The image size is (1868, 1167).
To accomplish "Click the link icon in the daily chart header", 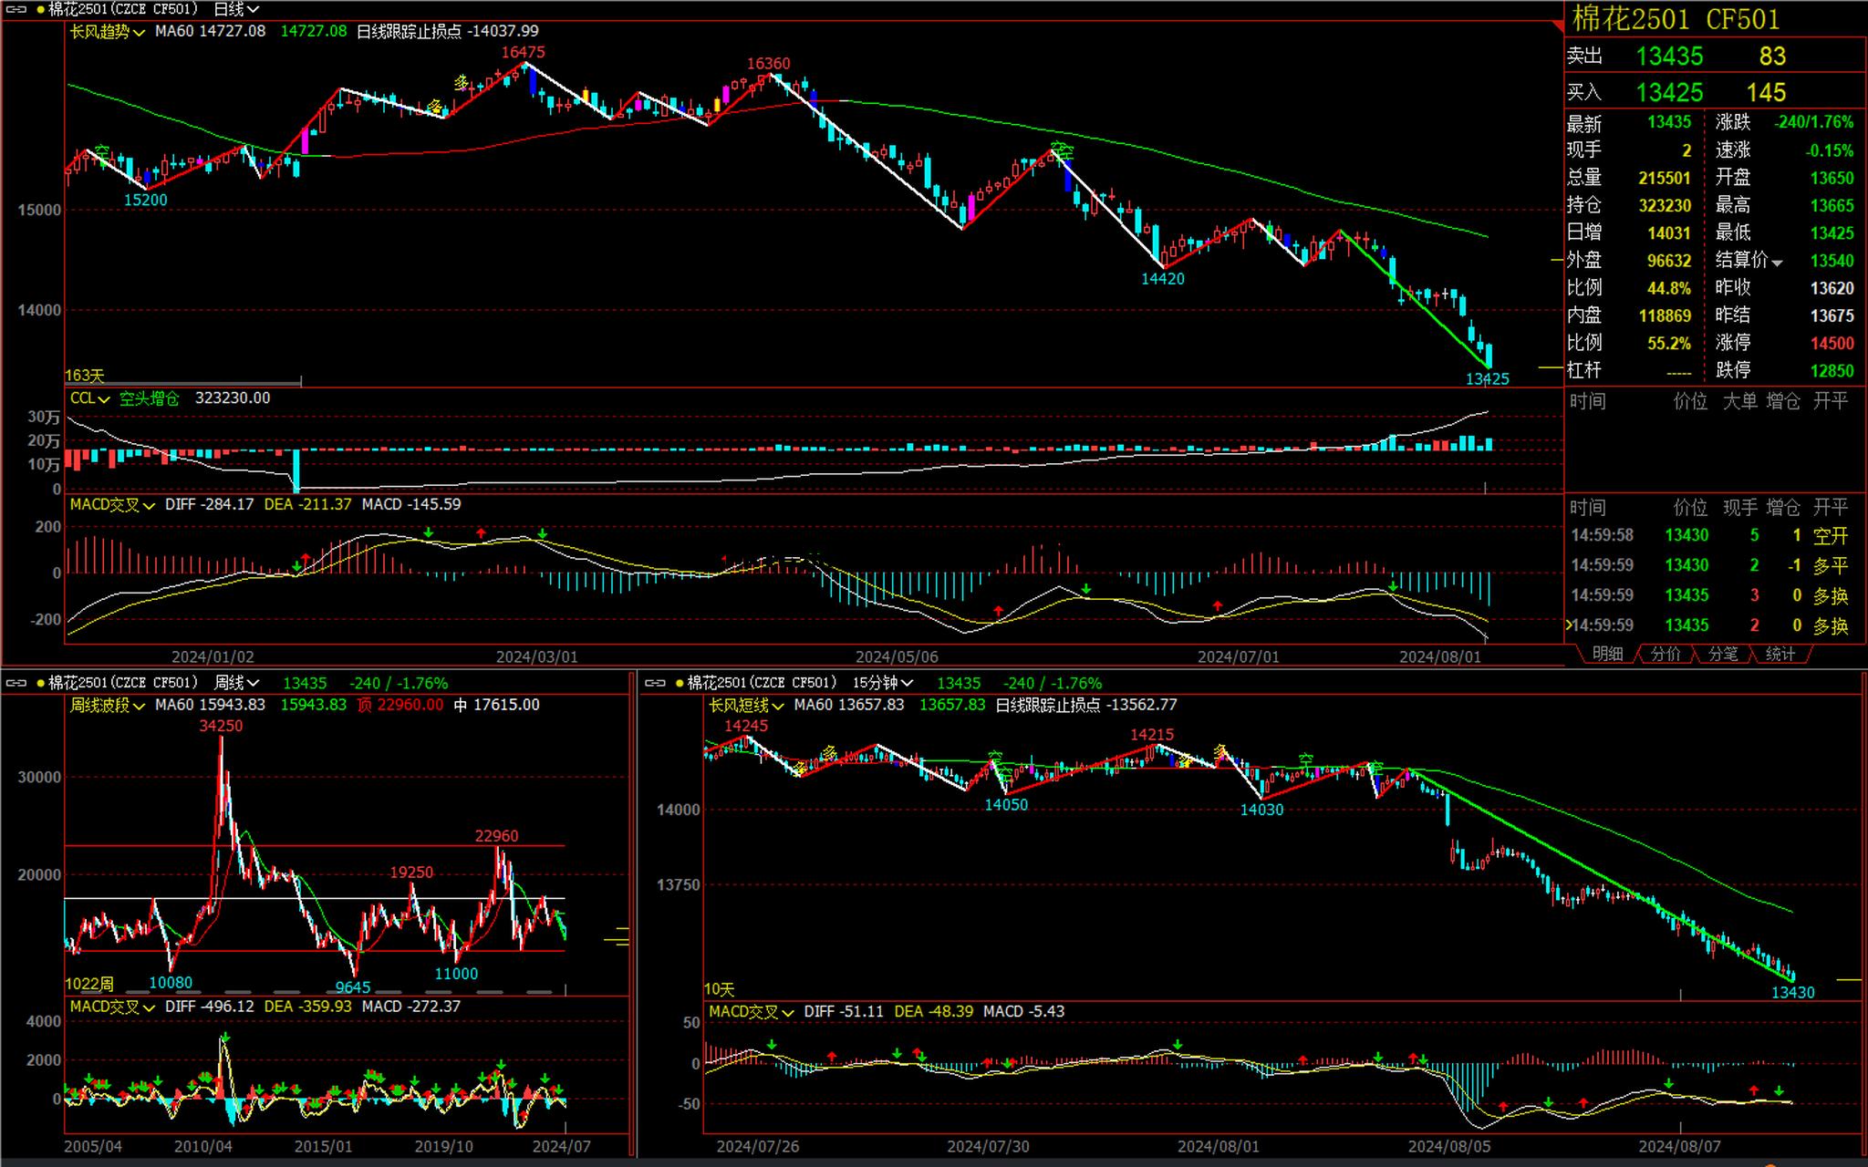I will coord(16,10).
